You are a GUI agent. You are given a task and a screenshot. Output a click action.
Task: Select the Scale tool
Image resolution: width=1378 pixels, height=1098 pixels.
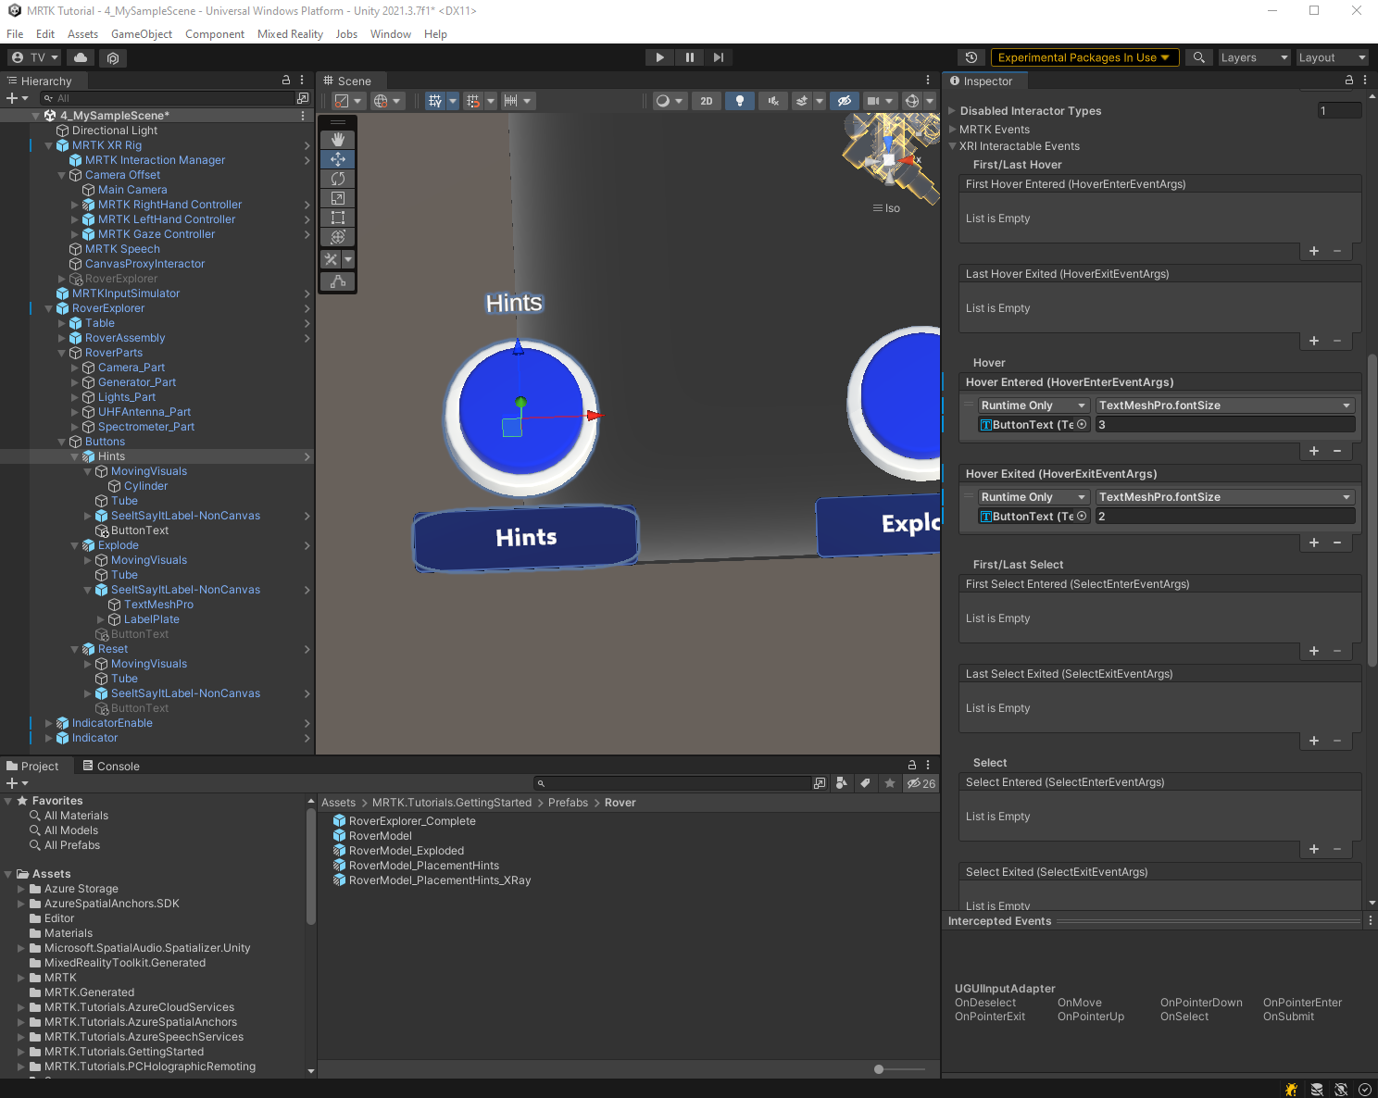pyautogui.click(x=338, y=198)
